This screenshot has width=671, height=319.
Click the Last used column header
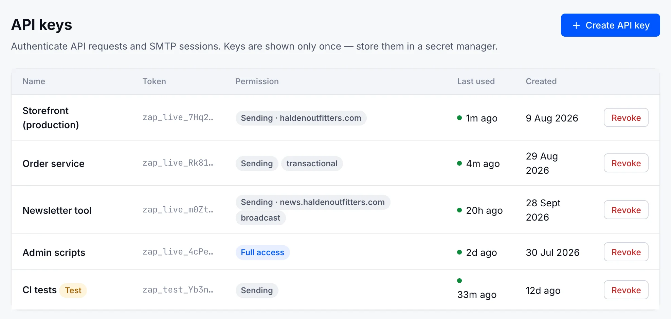click(x=476, y=81)
